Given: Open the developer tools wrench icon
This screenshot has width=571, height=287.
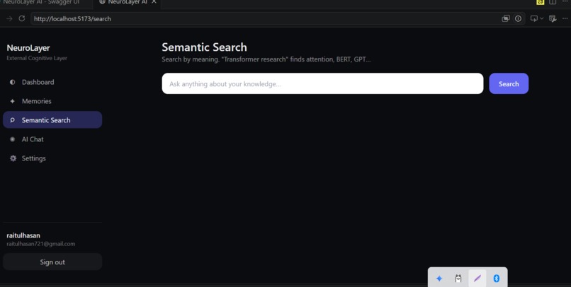Looking at the screenshot, I should coord(553,18).
